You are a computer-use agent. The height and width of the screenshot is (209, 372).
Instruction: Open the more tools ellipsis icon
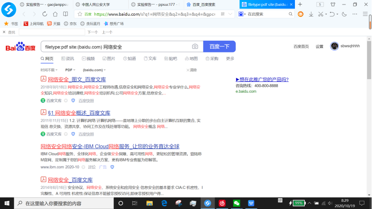pos(355,14)
